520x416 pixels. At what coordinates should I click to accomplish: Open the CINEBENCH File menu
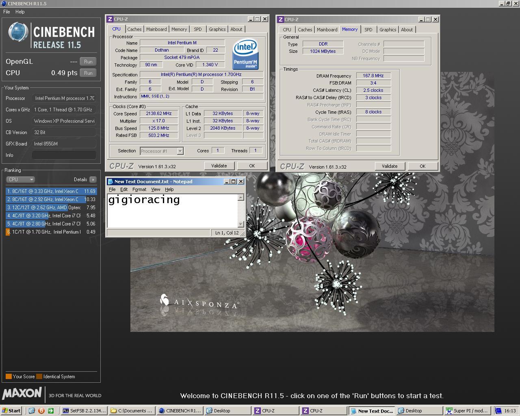(x=6, y=12)
